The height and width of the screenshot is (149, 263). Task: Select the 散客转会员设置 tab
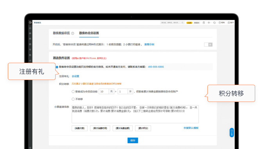click(89, 33)
